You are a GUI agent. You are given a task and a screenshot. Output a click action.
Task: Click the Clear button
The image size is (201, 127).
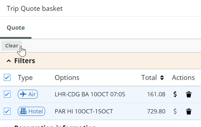point(12,46)
